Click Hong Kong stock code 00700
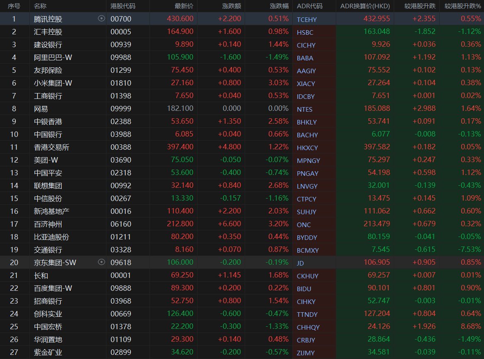The width and height of the screenshot is (484, 359). click(121, 19)
